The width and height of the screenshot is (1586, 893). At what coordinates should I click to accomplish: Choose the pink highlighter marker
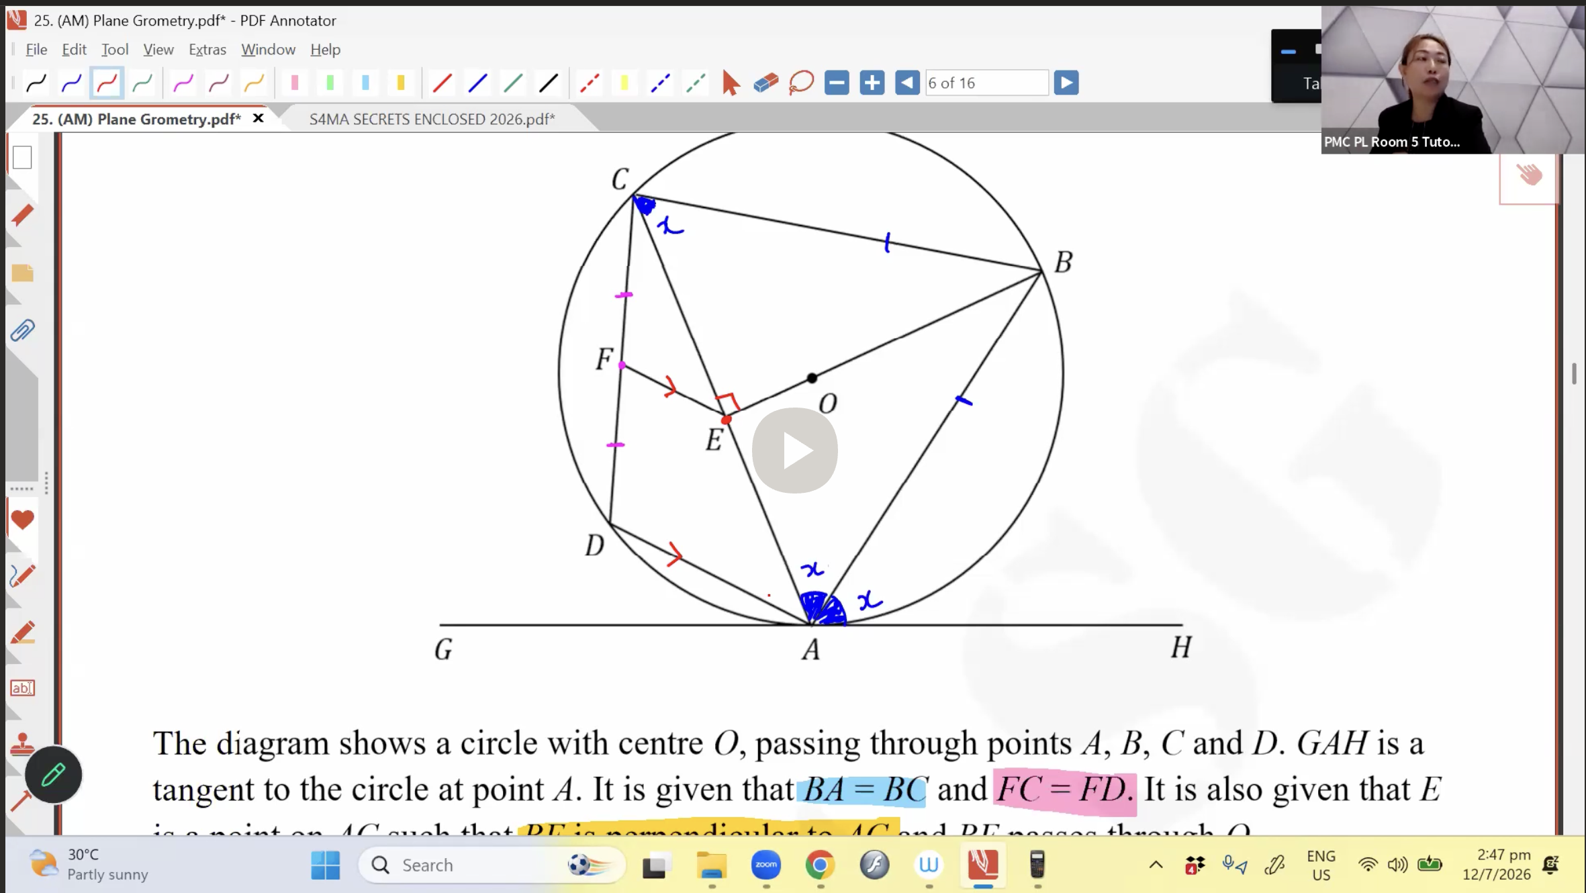point(294,83)
